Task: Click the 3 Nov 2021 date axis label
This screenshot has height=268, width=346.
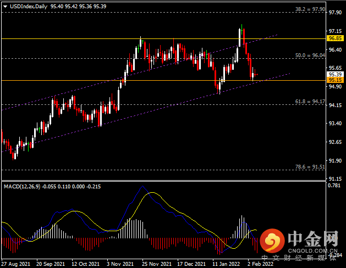Action: tap(120, 264)
